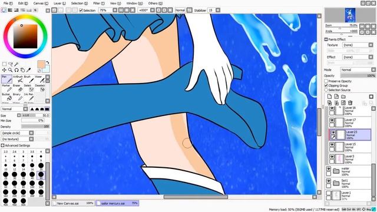The height and width of the screenshot is (212, 377).
Task: Create a new layer folder
Action: [343, 97]
